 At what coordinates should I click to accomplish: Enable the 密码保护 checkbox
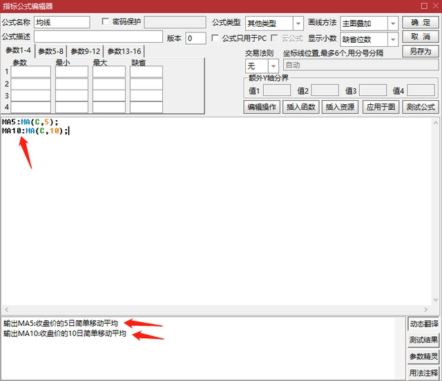click(x=106, y=21)
